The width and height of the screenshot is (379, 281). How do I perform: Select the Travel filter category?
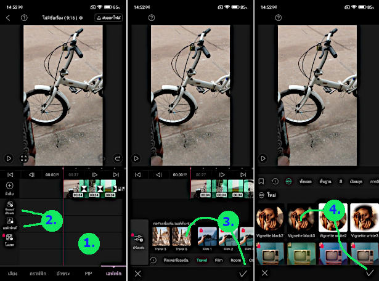202,260
